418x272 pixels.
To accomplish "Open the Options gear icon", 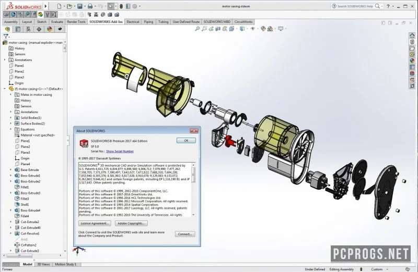I will [x=135, y=6].
